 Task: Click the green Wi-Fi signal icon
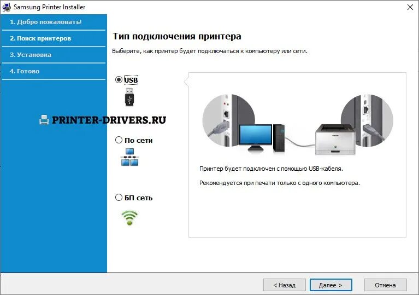[129, 218]
